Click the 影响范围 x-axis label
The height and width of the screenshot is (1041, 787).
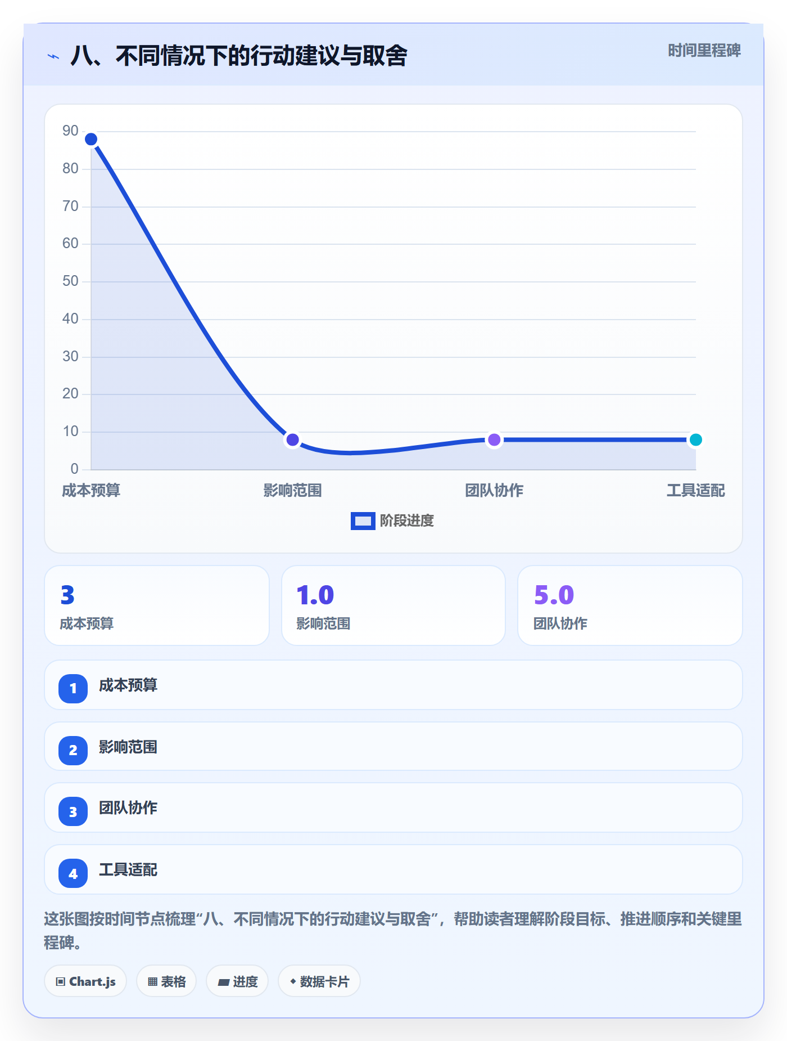(x=292, y=491)
